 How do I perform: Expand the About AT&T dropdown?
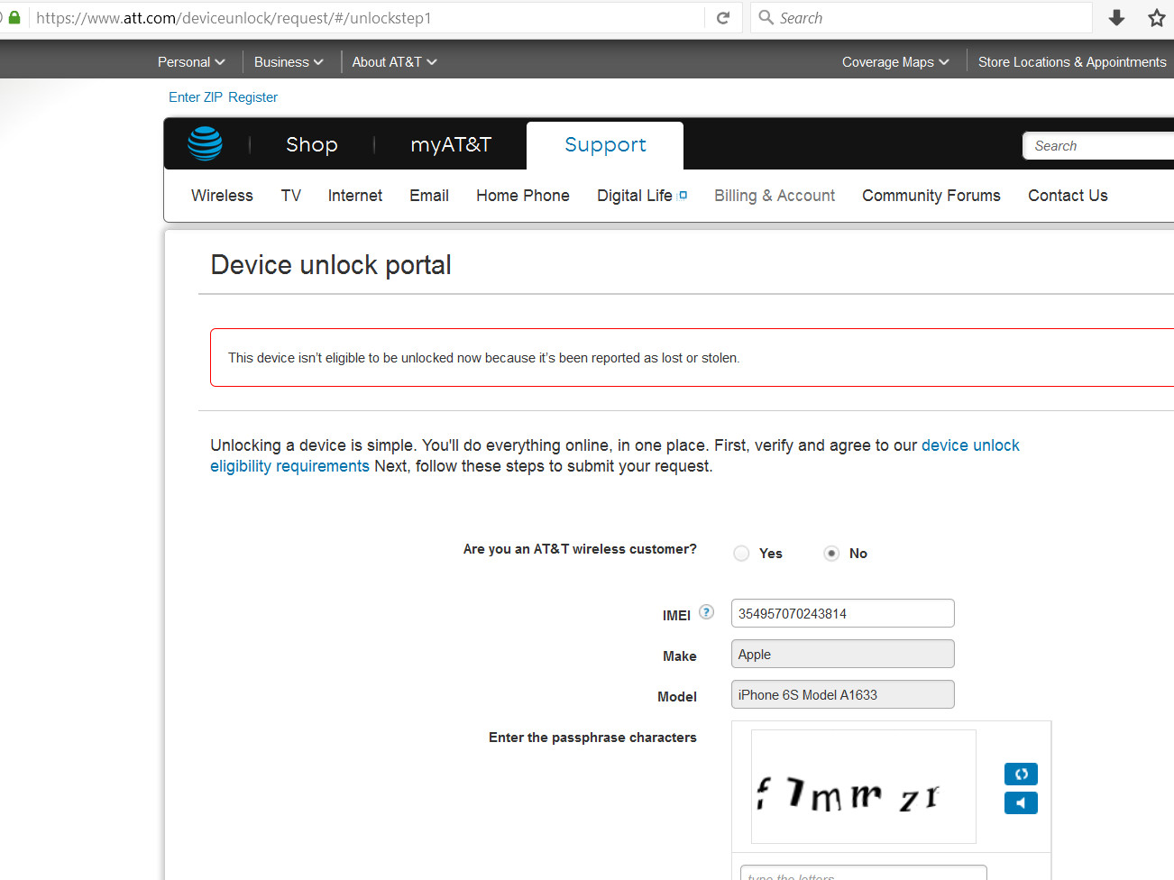click(x=394, y=62)
